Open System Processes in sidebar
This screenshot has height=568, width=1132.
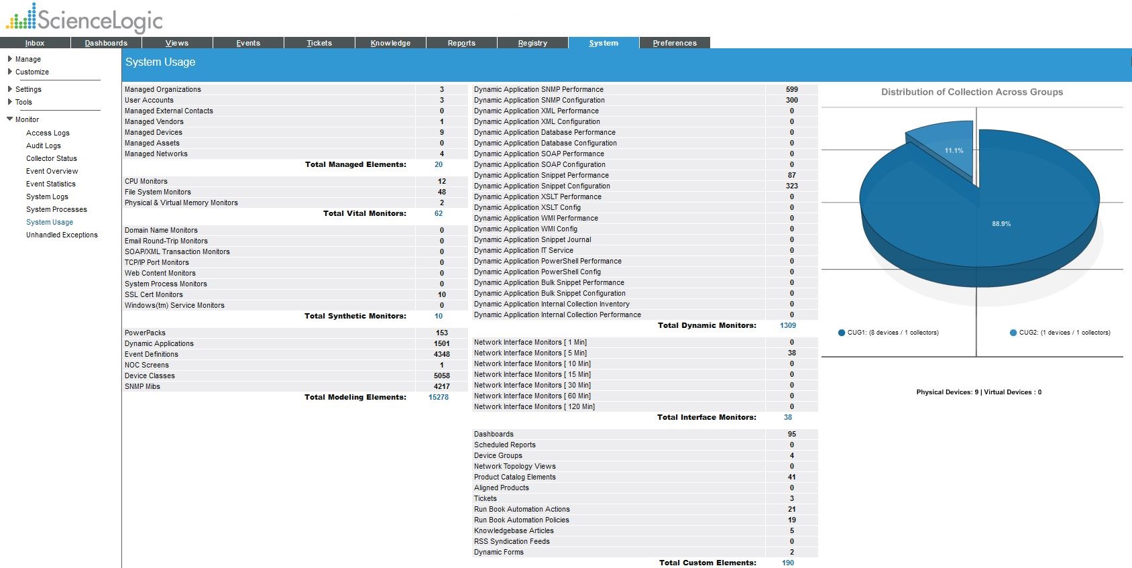[x=56, y=209]
